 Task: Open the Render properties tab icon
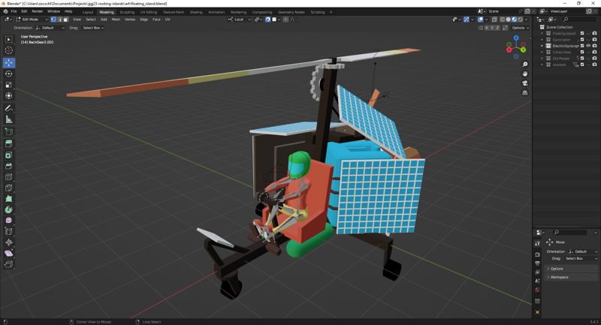click(537, 254)
